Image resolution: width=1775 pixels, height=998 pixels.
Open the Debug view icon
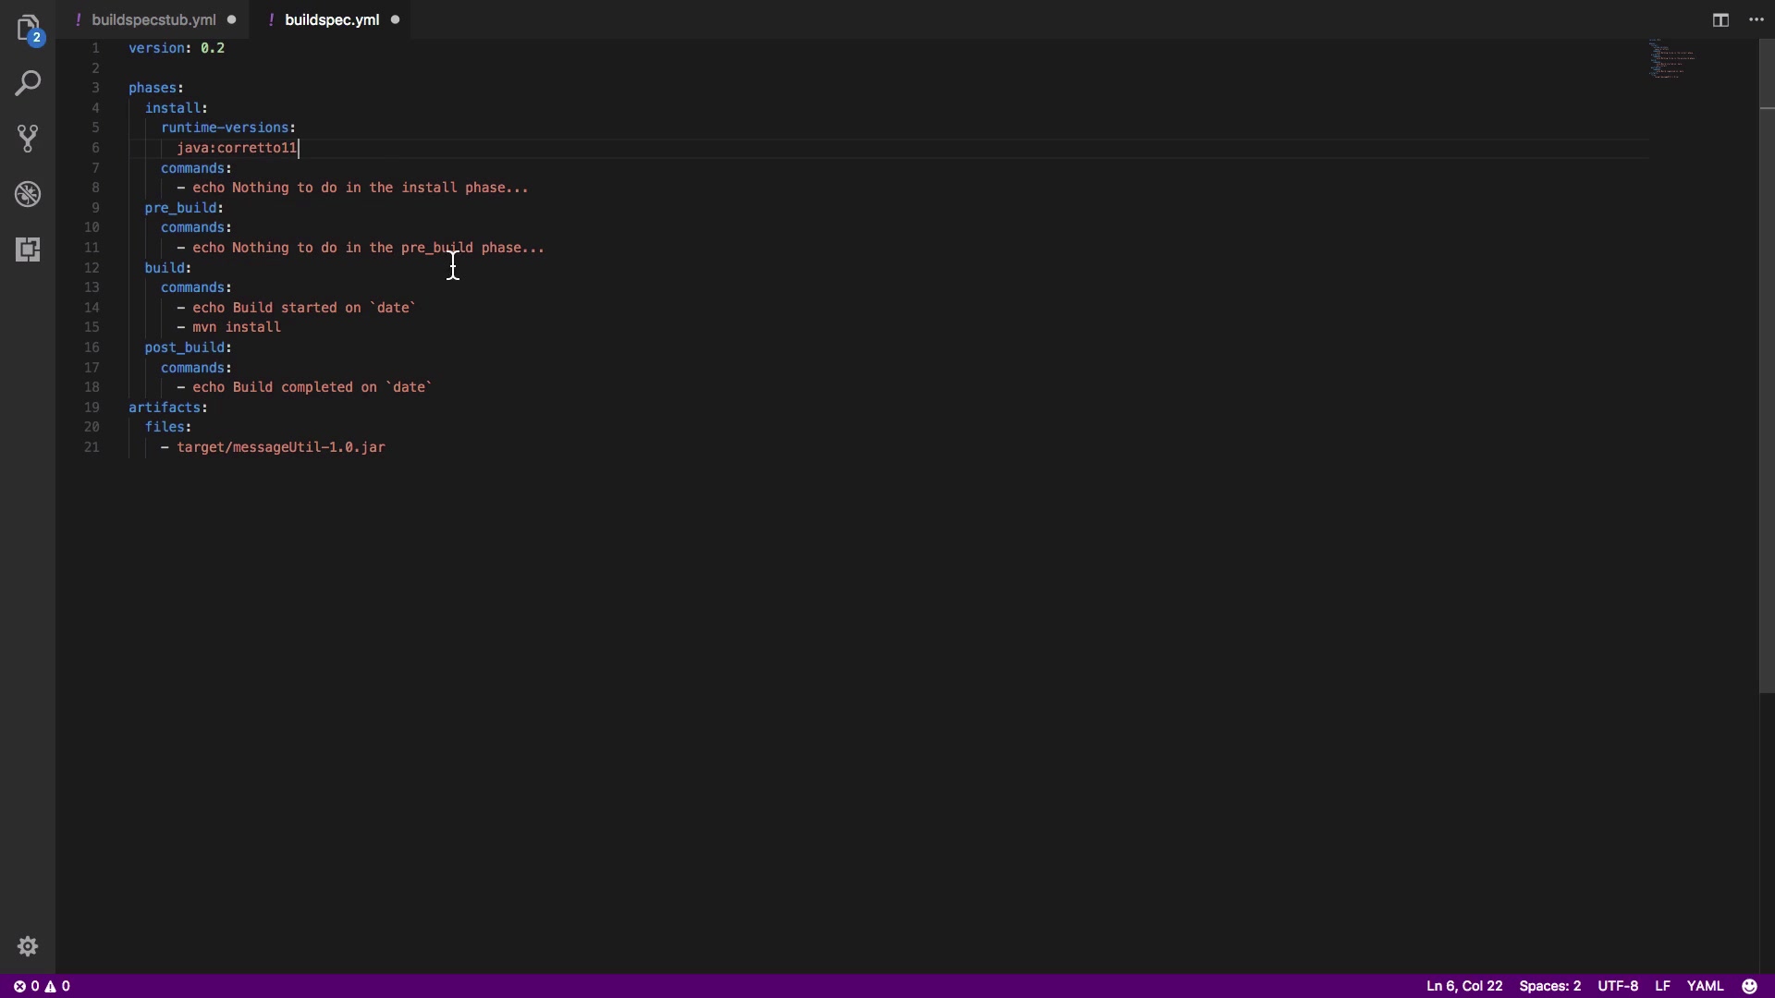pos(28,194)
